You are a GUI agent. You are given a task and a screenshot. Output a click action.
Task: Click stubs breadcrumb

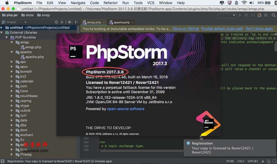(x=27, y=15)
